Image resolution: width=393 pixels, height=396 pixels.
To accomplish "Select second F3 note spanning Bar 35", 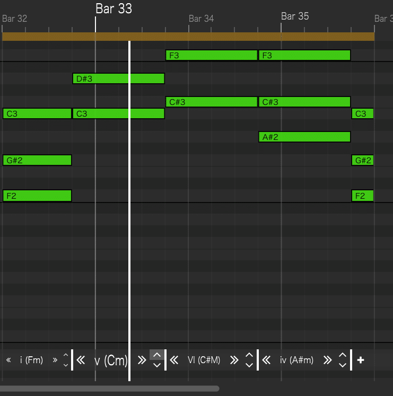I will pyautogui.click(x=304, y=55).
